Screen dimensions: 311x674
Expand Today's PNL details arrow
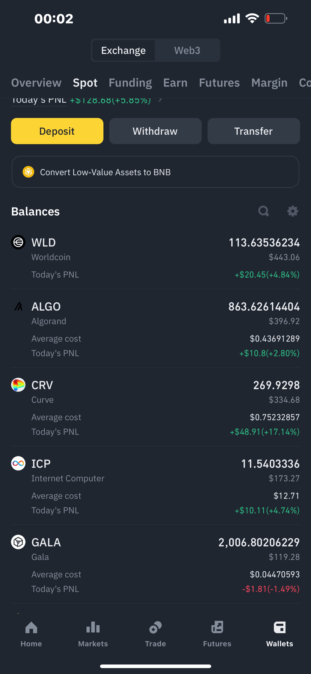tap(160, 100)
